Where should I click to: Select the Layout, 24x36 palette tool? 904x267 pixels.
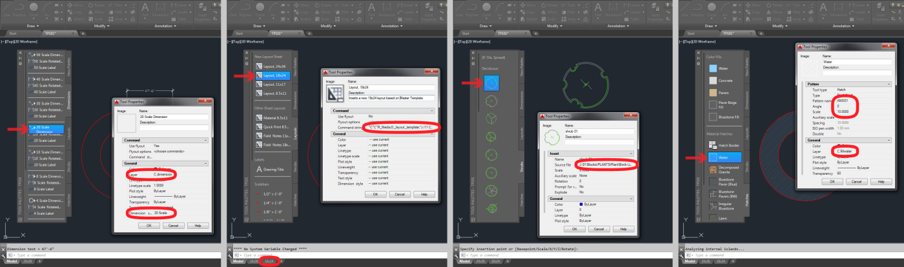coord(274,66)
